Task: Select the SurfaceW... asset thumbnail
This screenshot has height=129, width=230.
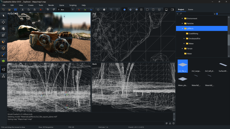Action: click(x=223, y=66)
